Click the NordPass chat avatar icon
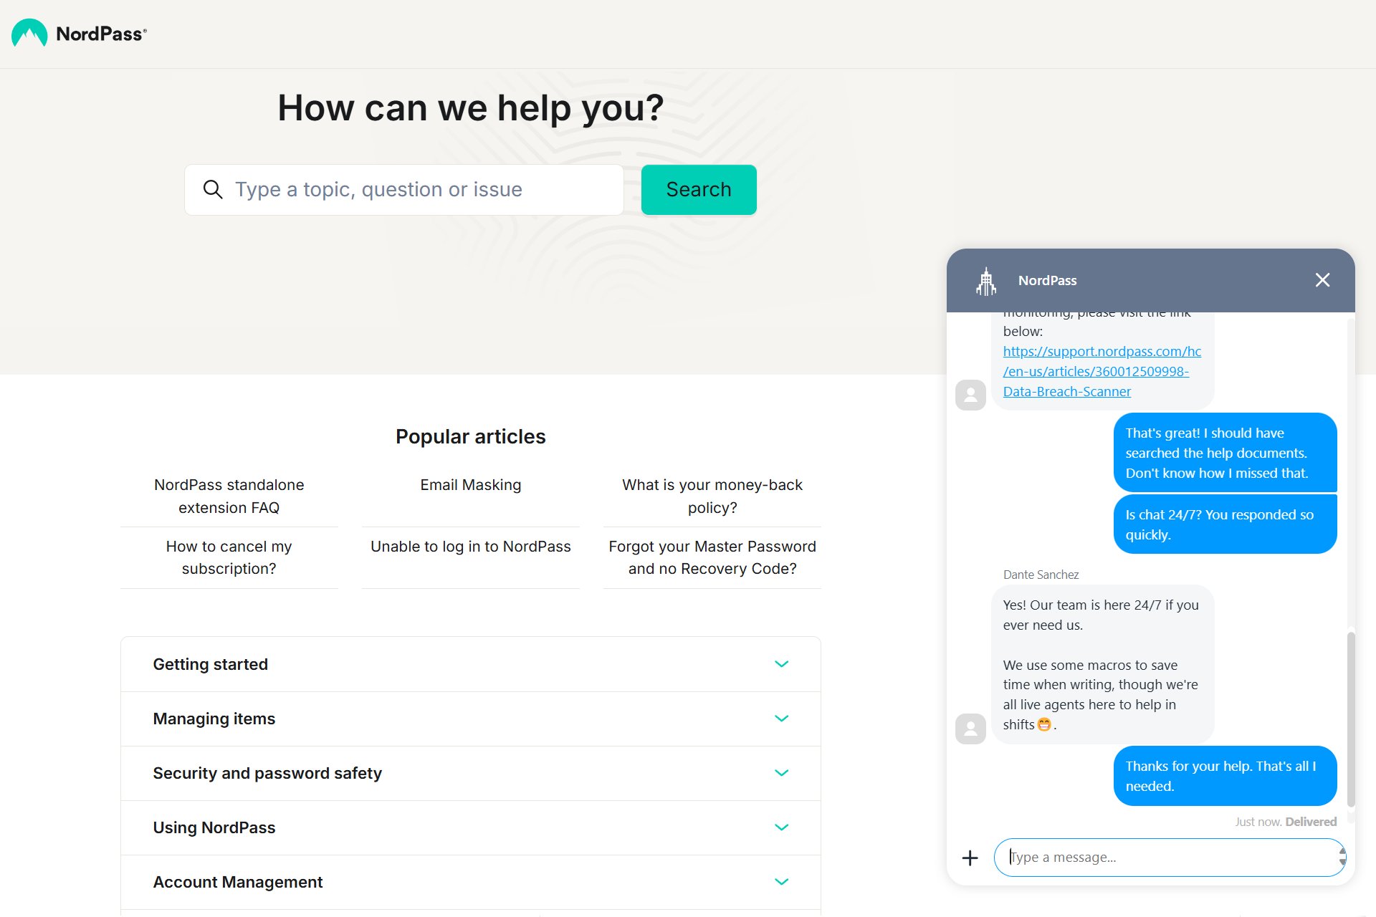The width and height of the screenshot is (1376, 917). [x=986, y=279]
